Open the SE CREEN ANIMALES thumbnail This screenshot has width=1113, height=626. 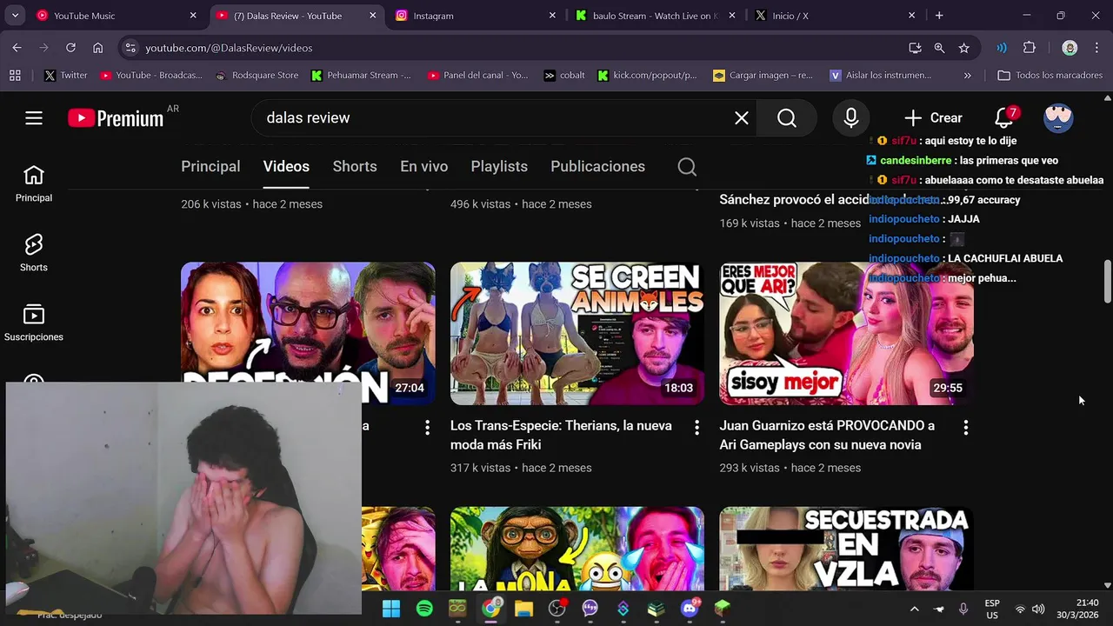click(577, 334)
